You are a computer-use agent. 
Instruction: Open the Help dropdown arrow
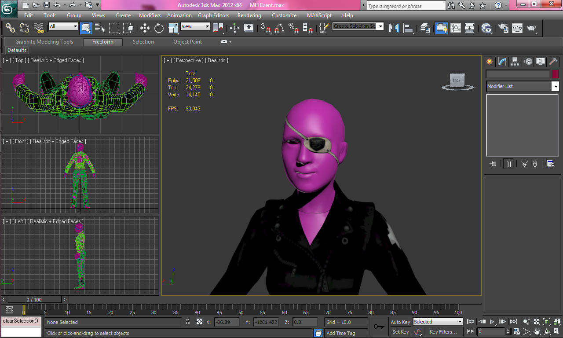click(507, 5)
